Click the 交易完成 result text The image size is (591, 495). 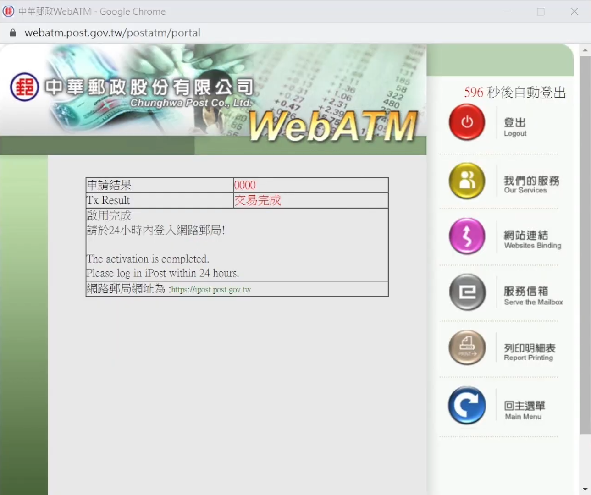pyautogui.click(x=258, y=200)
